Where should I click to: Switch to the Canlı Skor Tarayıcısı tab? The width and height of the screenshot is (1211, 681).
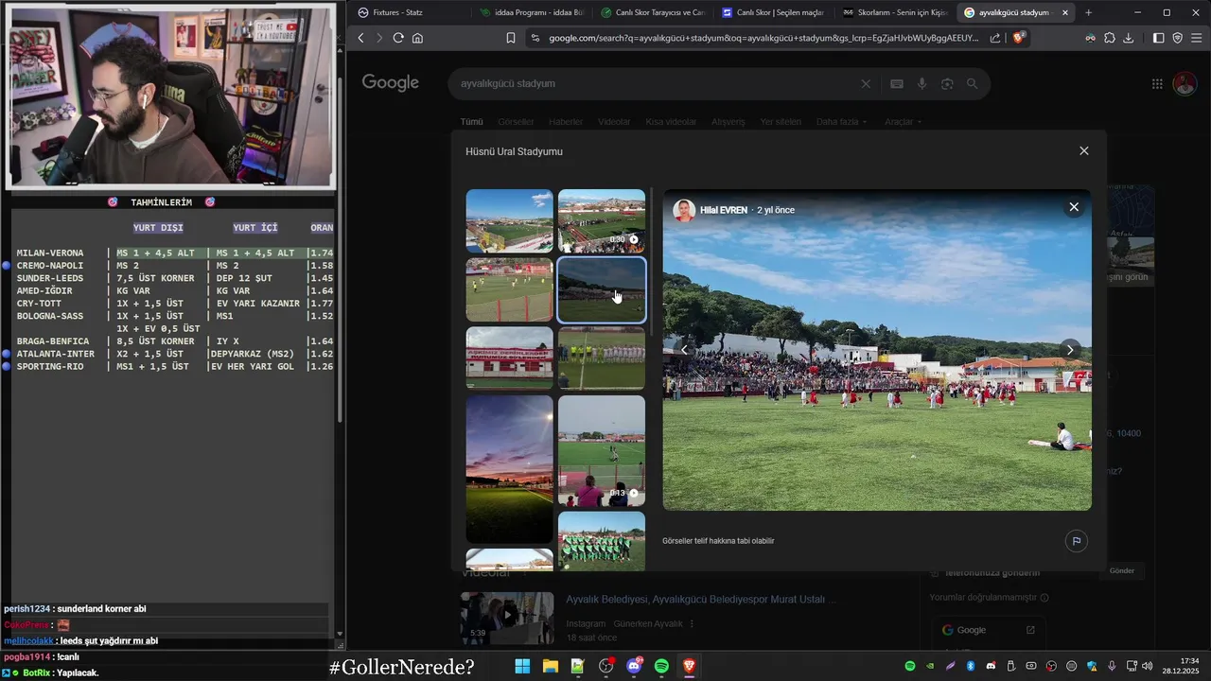pyautogui.click(x=653, y=12)
